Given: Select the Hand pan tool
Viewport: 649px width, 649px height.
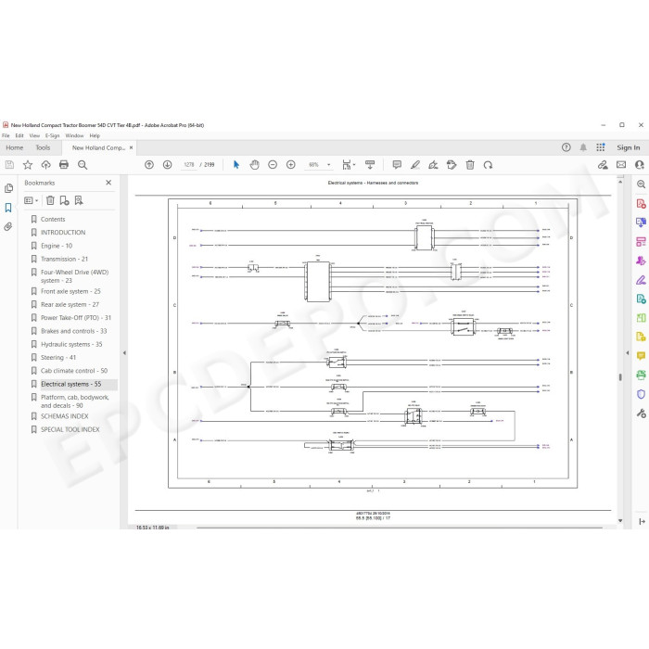Looking at the screenshot, I should (254, 165).
